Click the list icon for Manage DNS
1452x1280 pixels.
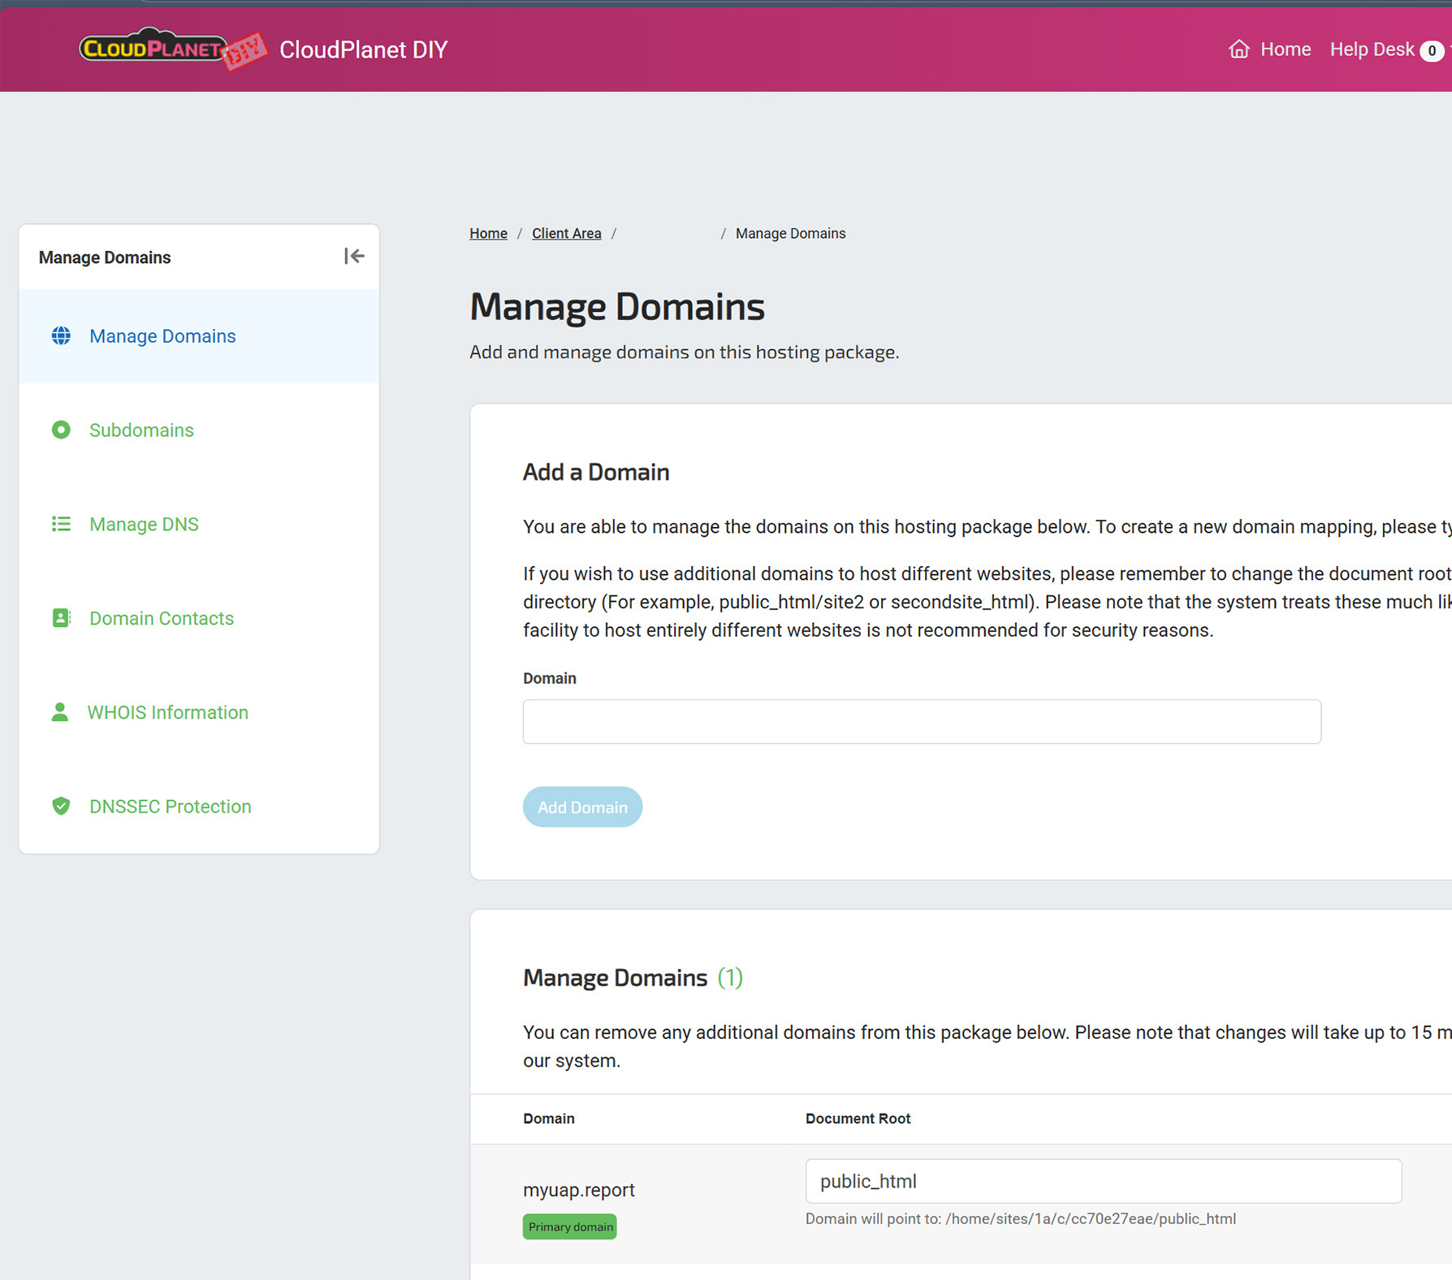[x=61, y=524]
